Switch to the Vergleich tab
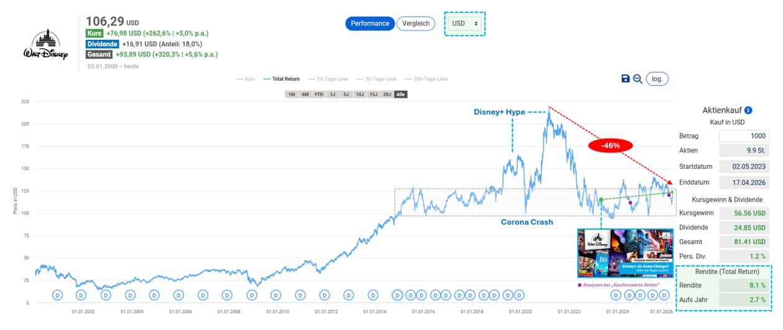This screenshot has height=330, width=783. point(416,24)
